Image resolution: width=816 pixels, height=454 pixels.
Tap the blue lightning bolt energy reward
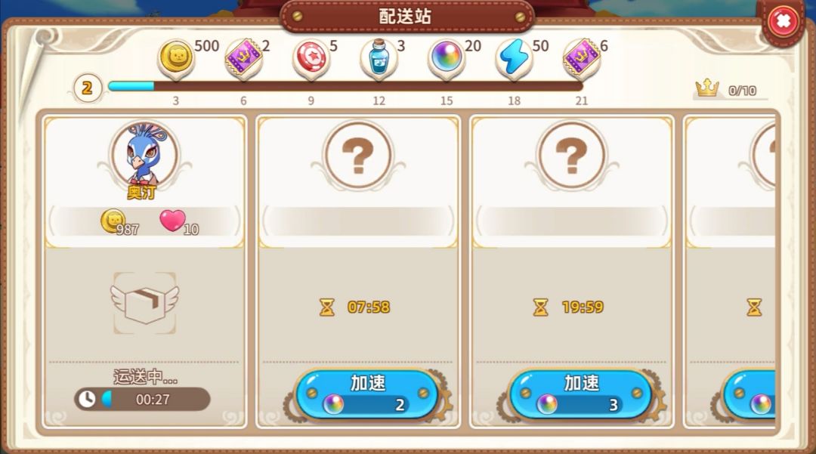coord(515,57)
